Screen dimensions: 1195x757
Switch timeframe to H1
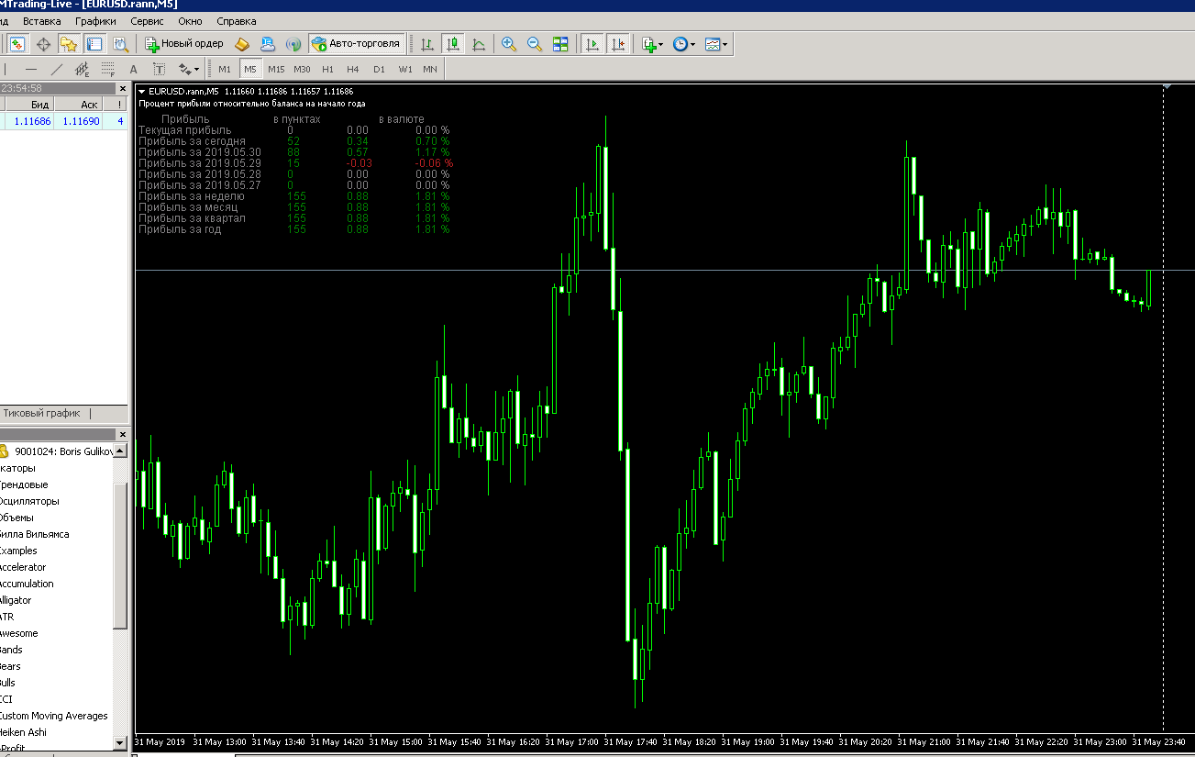click(327, 69)
